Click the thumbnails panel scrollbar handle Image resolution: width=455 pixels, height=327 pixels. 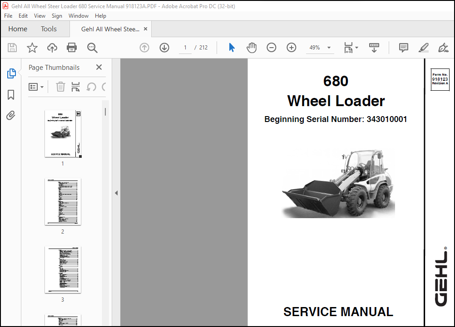[105, 112]
